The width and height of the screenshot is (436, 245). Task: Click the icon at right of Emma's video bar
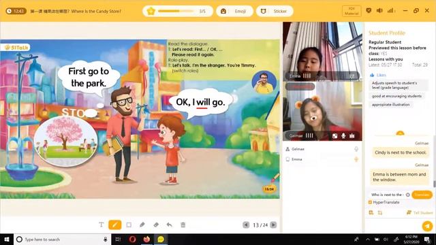[x=352, y=76]
